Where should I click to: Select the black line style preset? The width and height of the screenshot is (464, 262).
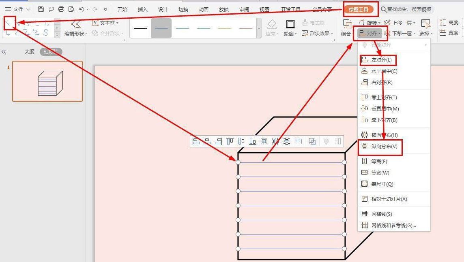(x=140, y=28)
